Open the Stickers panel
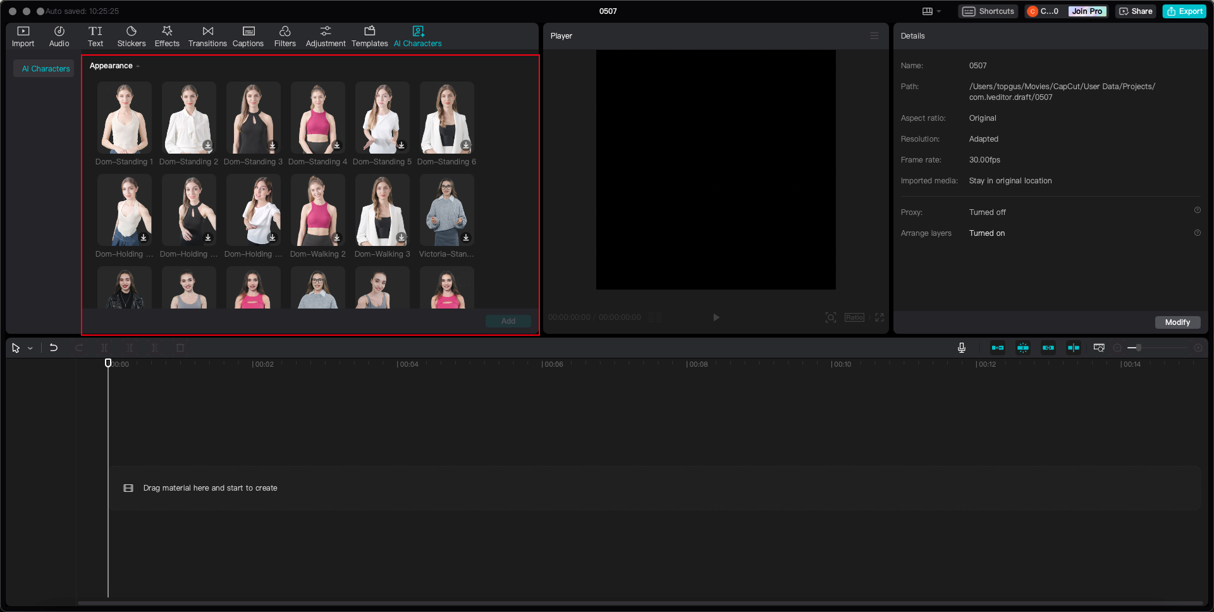The width and height of the screenshot is (1214, 612). [x=132, y=35]
